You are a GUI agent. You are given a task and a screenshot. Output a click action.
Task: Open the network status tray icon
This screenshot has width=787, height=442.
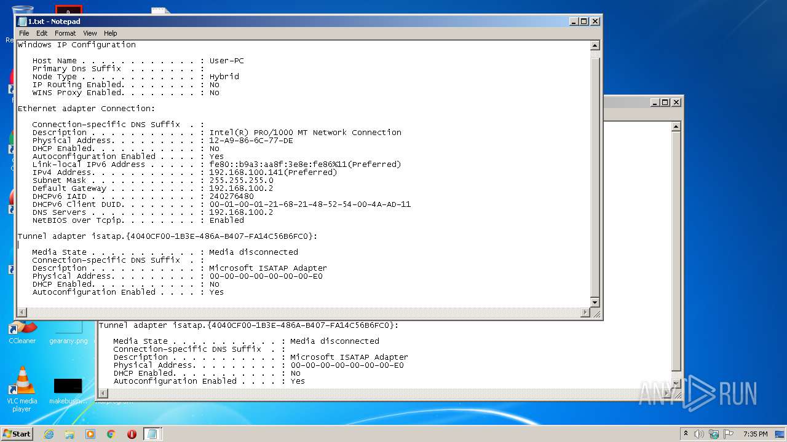(x=714, y=434)
